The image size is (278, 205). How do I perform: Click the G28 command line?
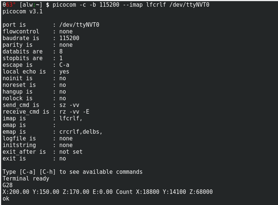(7, 185)
